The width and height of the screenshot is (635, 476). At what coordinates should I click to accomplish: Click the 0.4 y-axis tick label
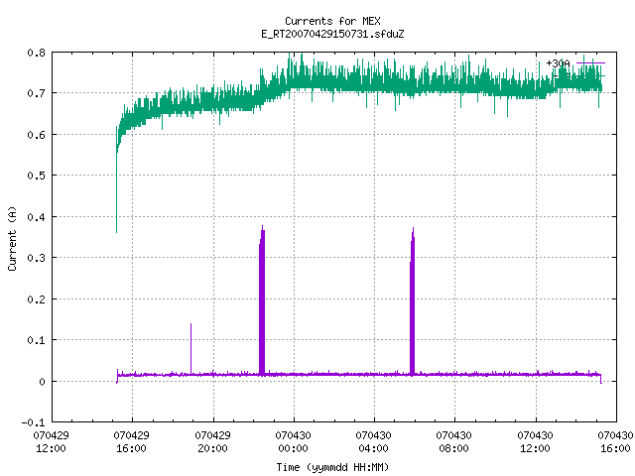pos(36,217)
